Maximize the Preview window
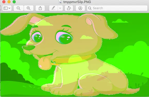The image size is (149, 97). (x=14, y=2)
